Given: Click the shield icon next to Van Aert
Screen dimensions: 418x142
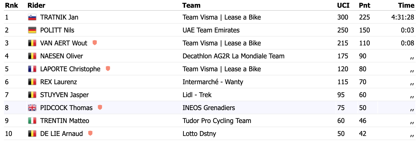Looking at the screenshot, I should (95, 43).
